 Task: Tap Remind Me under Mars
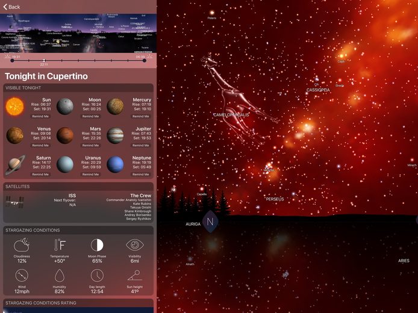pyautogui.click(x=90, y=146)
